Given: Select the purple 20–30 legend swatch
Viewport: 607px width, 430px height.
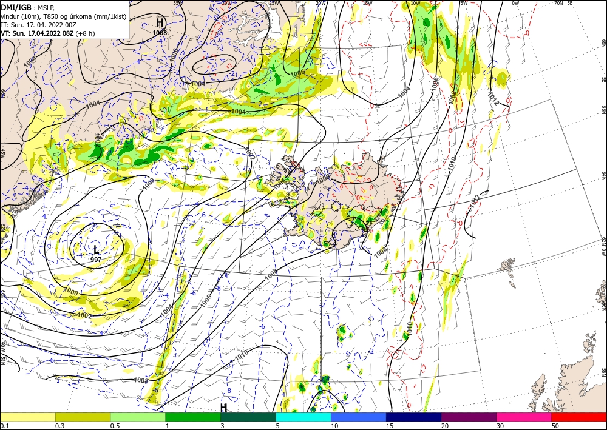Looking at the screenshot, I should coord(469,417).
